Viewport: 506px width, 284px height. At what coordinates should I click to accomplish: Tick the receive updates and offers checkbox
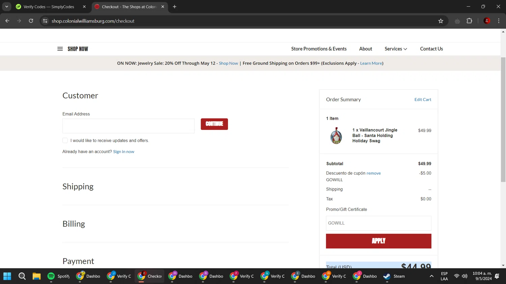click(65, 140)
